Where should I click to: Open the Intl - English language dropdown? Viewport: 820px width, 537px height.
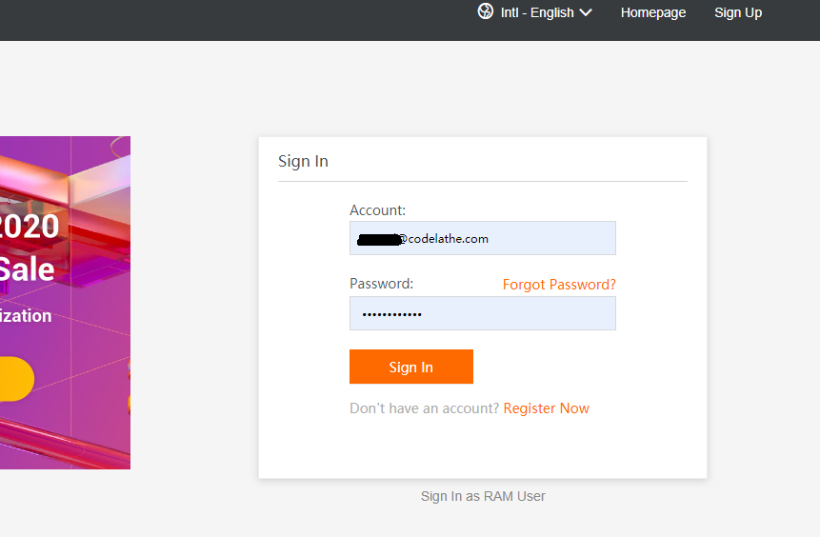537,12
